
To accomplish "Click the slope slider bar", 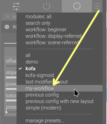I will [11, 77].
